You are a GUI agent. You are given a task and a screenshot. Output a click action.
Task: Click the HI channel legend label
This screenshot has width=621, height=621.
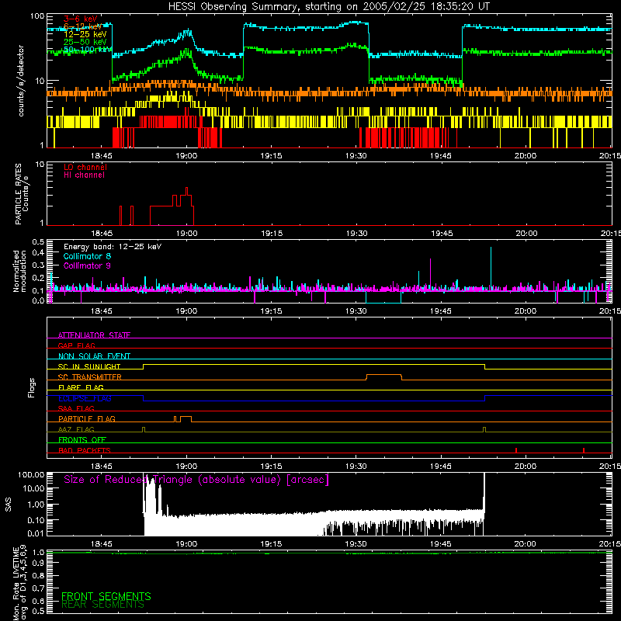pyautogui.click(x=84, y=175)
